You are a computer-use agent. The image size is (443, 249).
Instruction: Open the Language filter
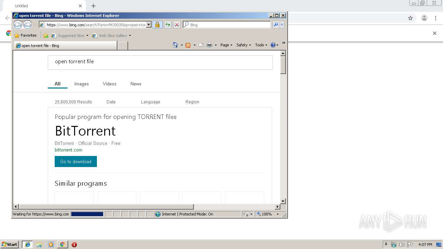(151, 102)
